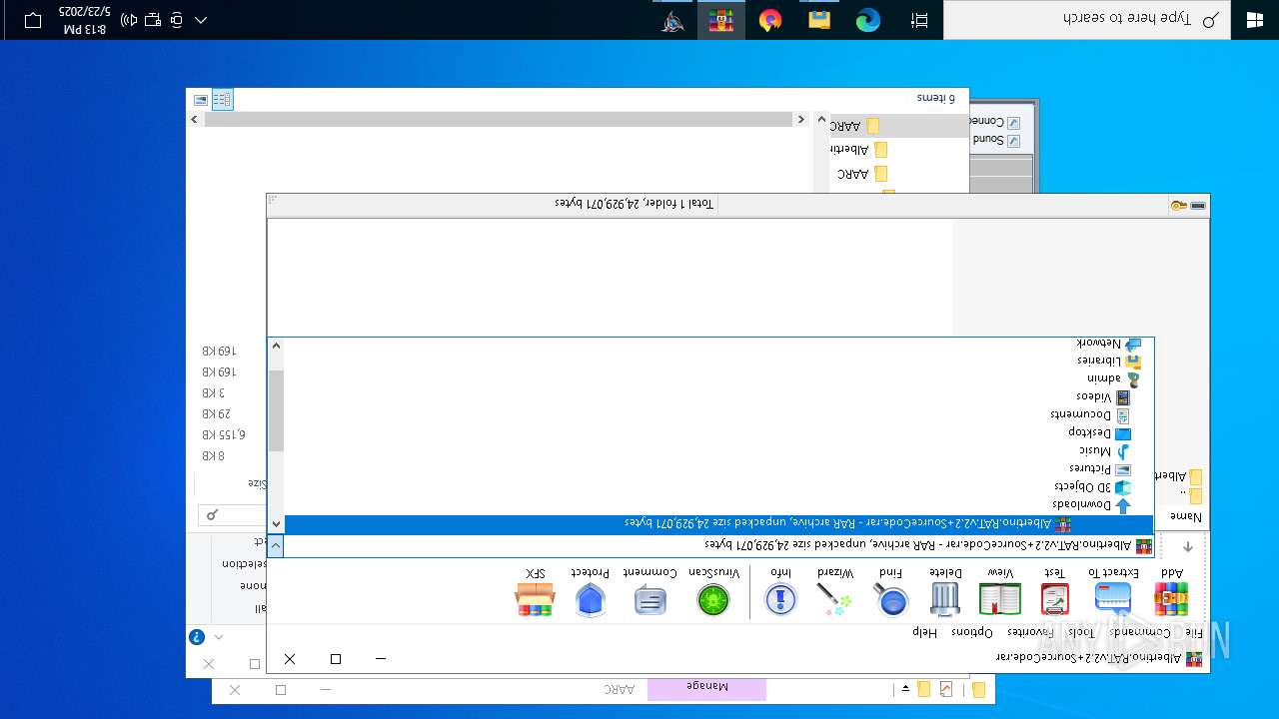Open the quick access toolbar dropdown in AARC window
Viewport: 1279px width, 719px height.
(x=905, y=690)
